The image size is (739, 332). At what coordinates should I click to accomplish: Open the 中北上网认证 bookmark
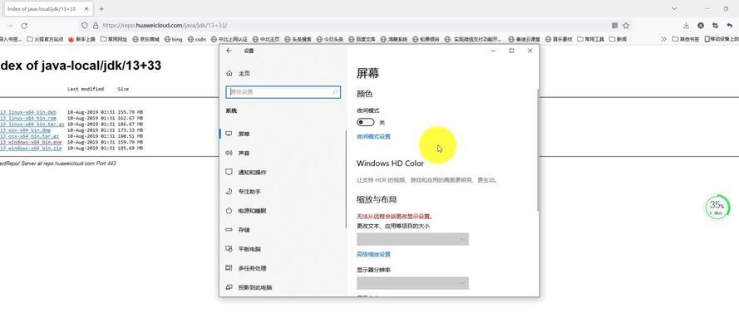click(229, 39)
